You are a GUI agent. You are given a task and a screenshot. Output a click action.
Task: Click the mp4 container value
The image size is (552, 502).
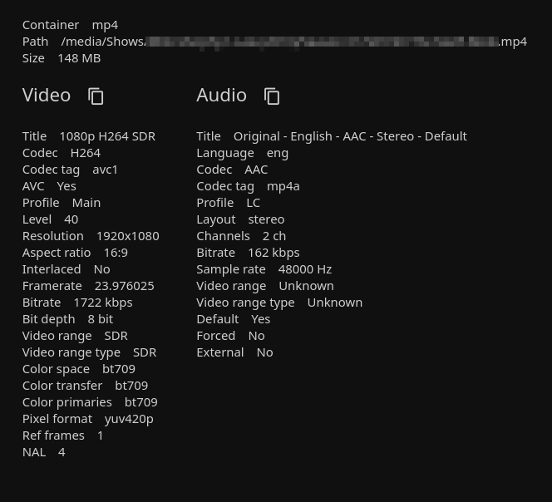[x=105, y=25]
